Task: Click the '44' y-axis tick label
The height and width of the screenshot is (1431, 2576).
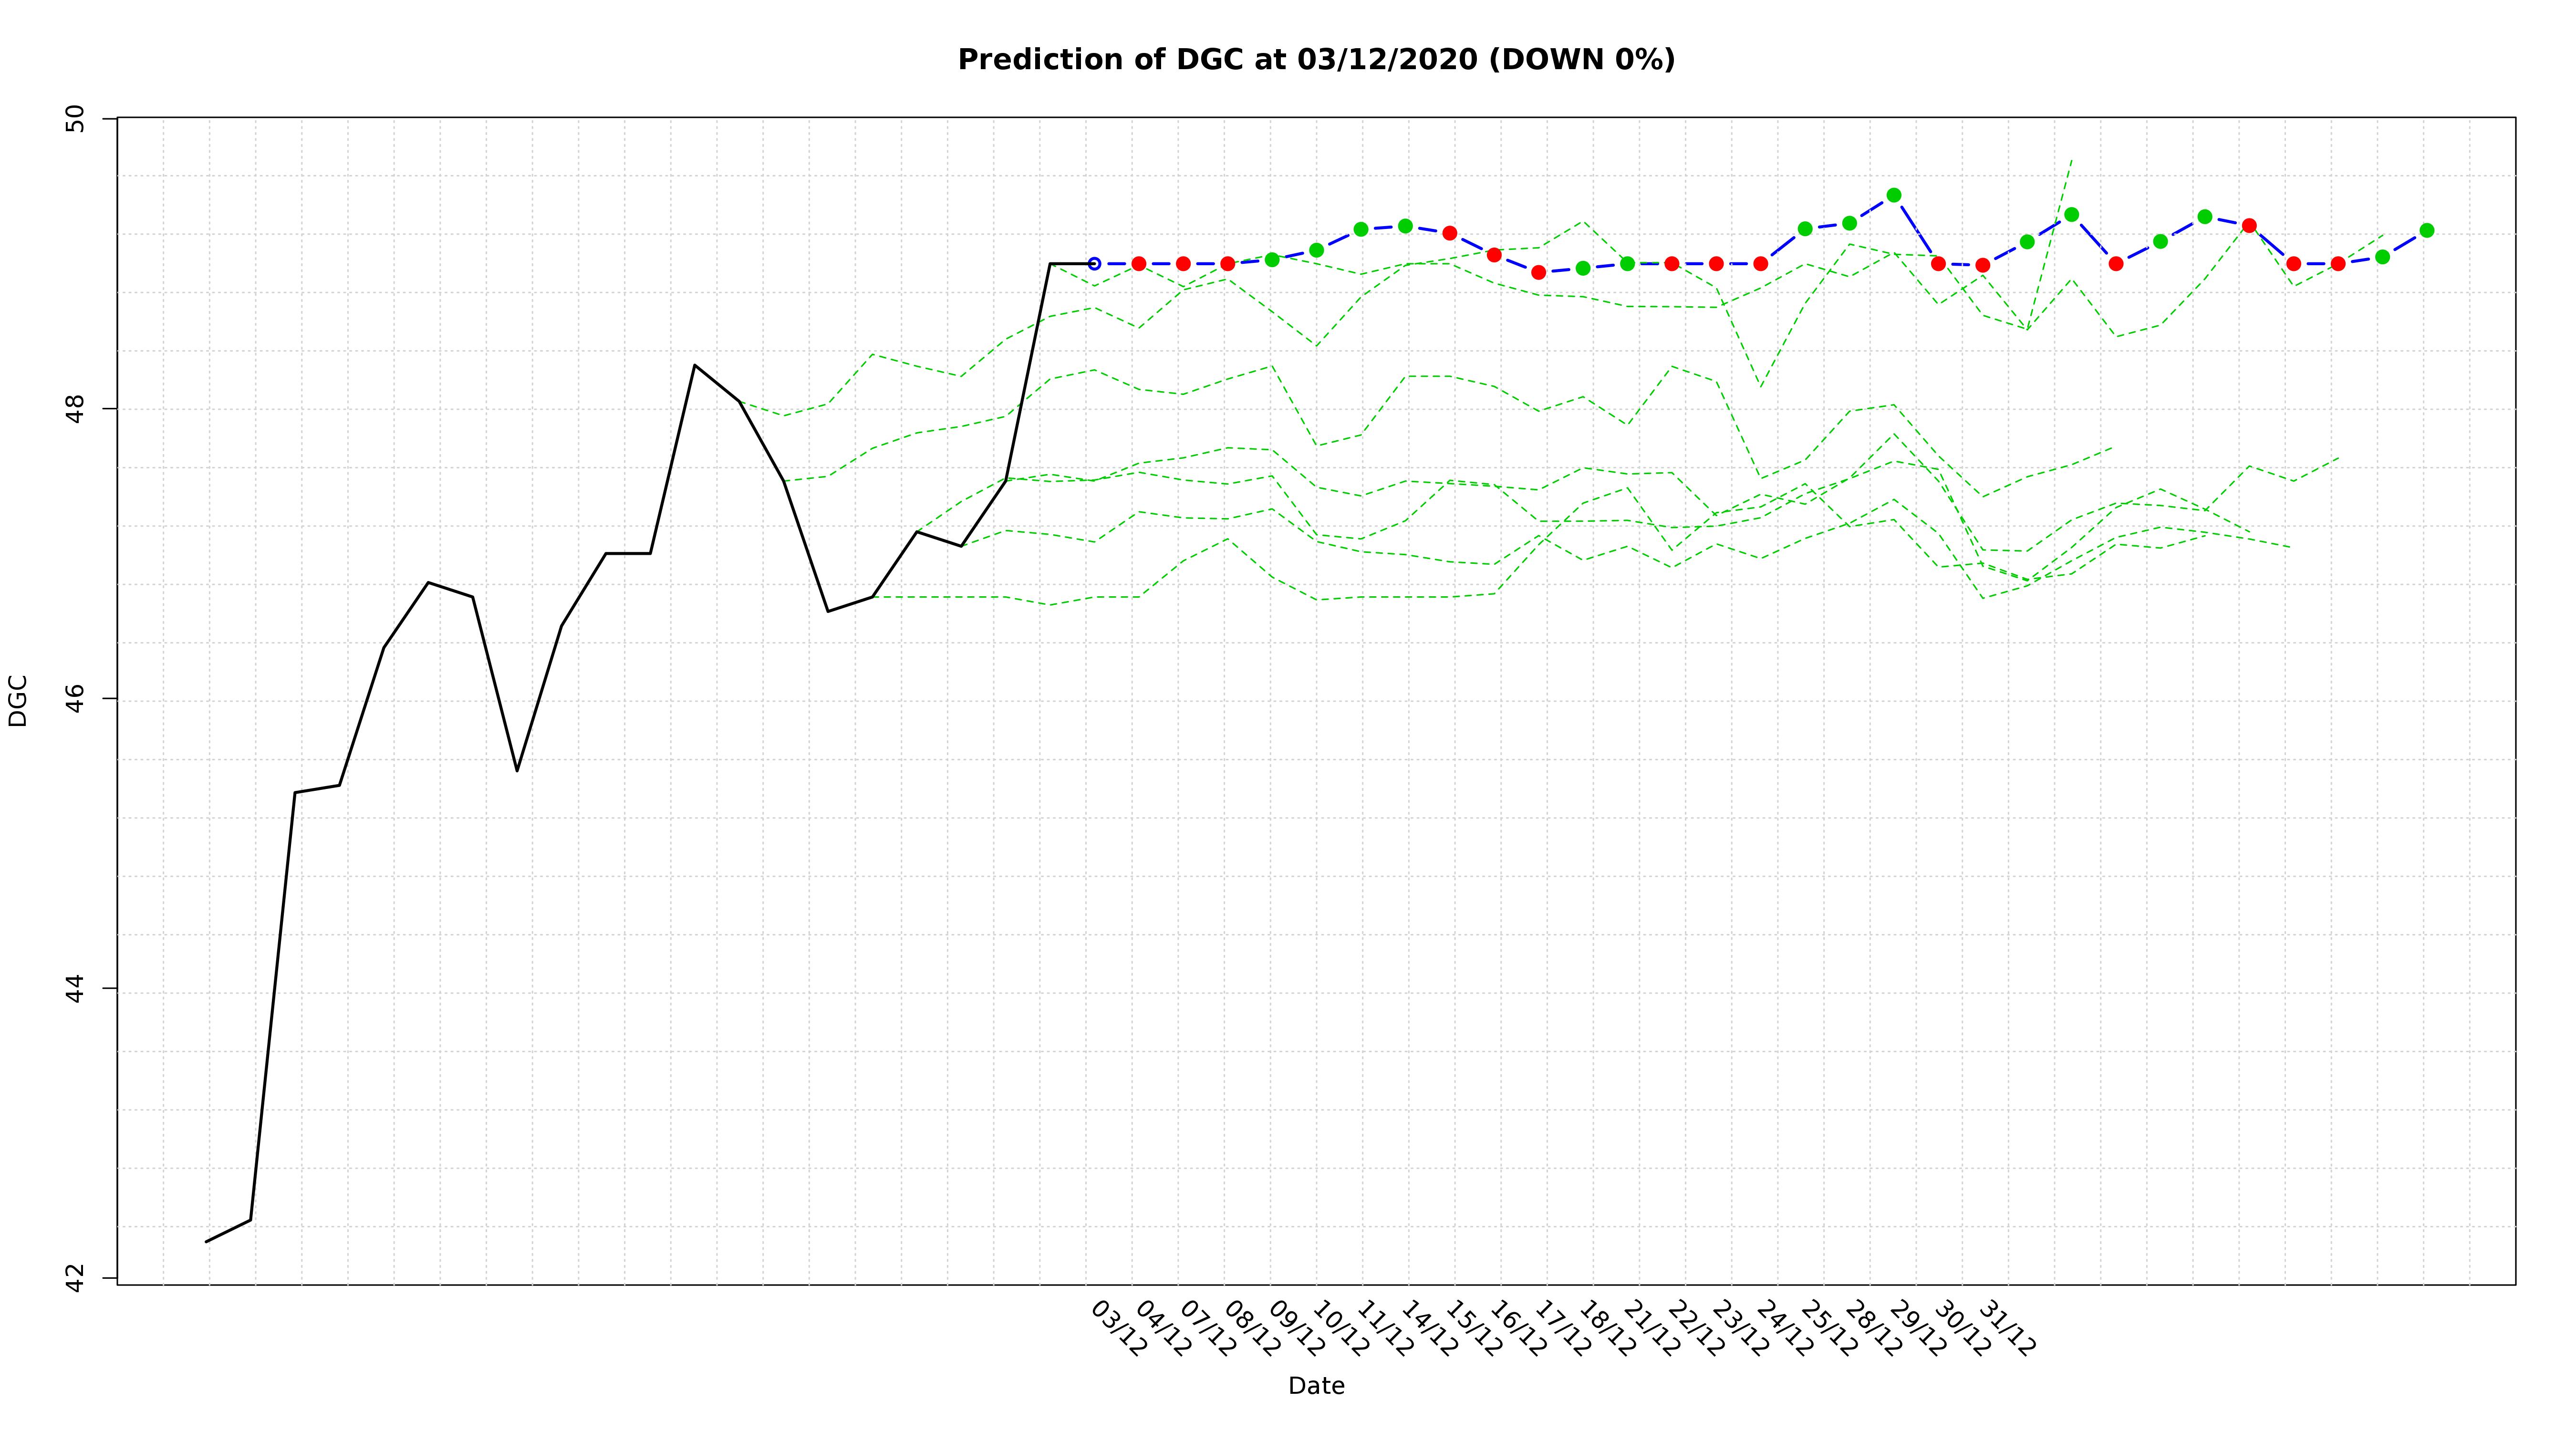Action: pyautogui.click(x=75, y=989)
